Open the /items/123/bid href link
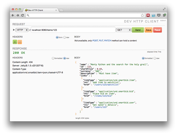This screenshot has width=177, height=135. (x=103, y=96)
